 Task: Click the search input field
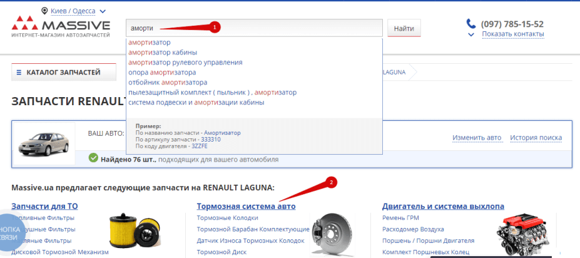click(x=254, y=28)
